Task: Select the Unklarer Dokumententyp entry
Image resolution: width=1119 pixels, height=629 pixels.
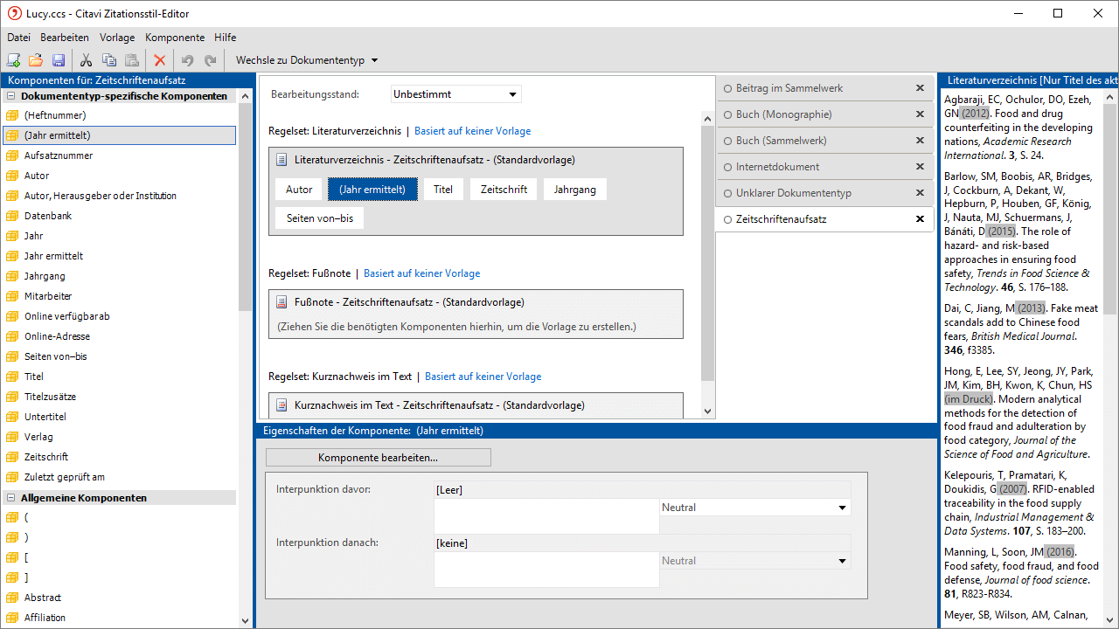Action: [x=793, y=193]
